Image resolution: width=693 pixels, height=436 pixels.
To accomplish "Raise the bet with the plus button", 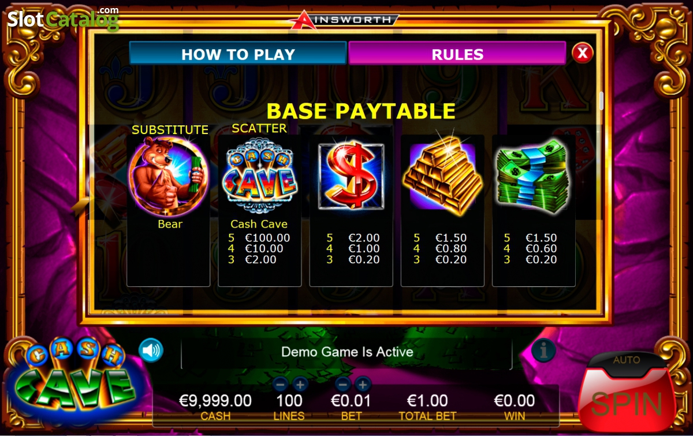I will [363, 384].
